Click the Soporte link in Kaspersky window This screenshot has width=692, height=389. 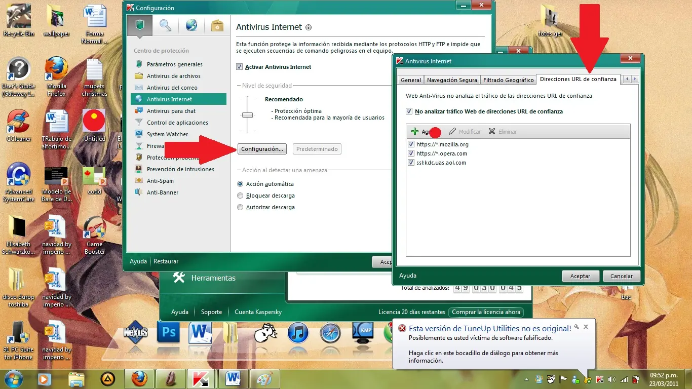point(212,312)
